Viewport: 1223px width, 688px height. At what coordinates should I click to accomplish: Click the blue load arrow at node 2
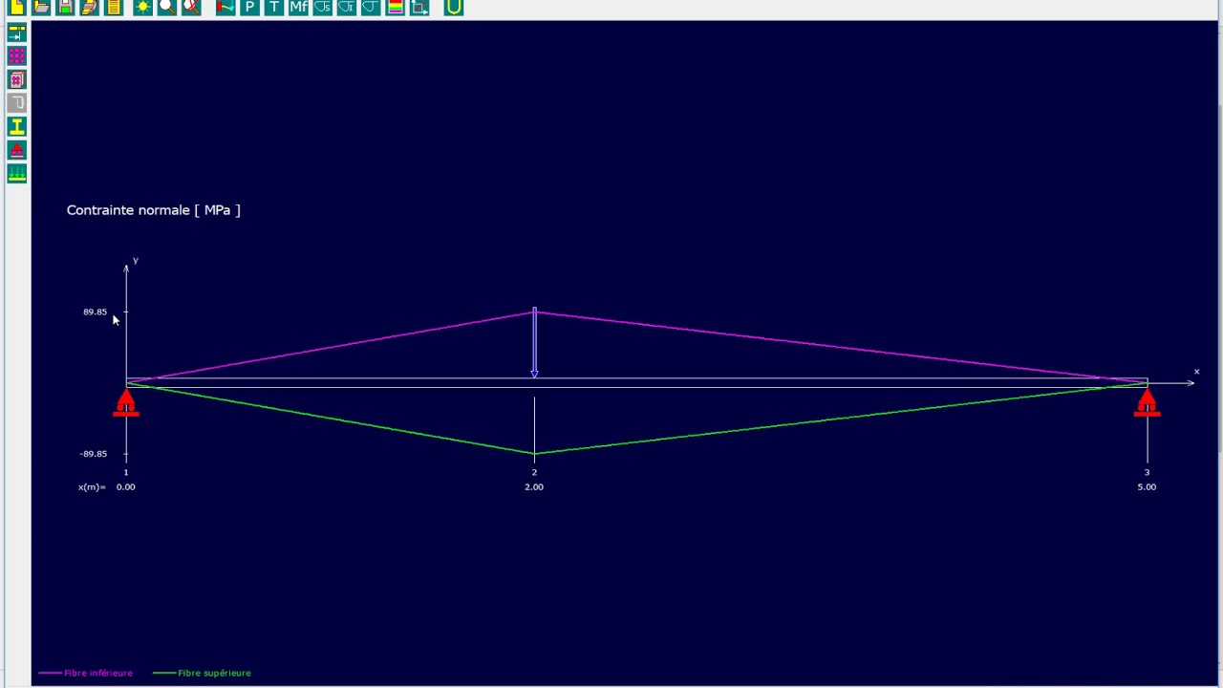point(534,343)
